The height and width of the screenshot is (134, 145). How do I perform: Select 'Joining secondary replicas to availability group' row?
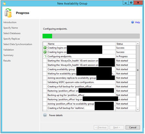(89, 78)
